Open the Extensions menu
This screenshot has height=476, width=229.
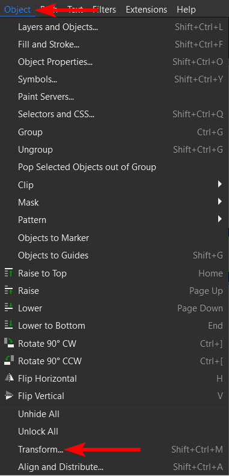147,10
